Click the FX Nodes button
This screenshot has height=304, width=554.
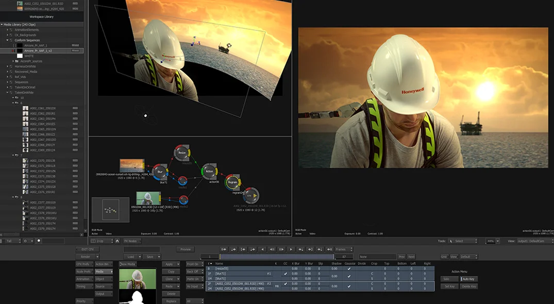click(x=132, y=241)
